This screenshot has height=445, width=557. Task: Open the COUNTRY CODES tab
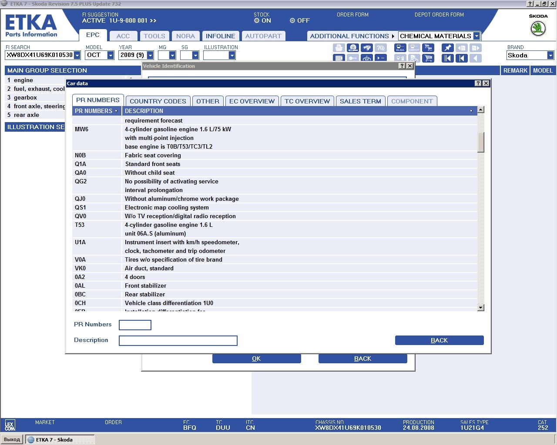(x=158, y=101)
